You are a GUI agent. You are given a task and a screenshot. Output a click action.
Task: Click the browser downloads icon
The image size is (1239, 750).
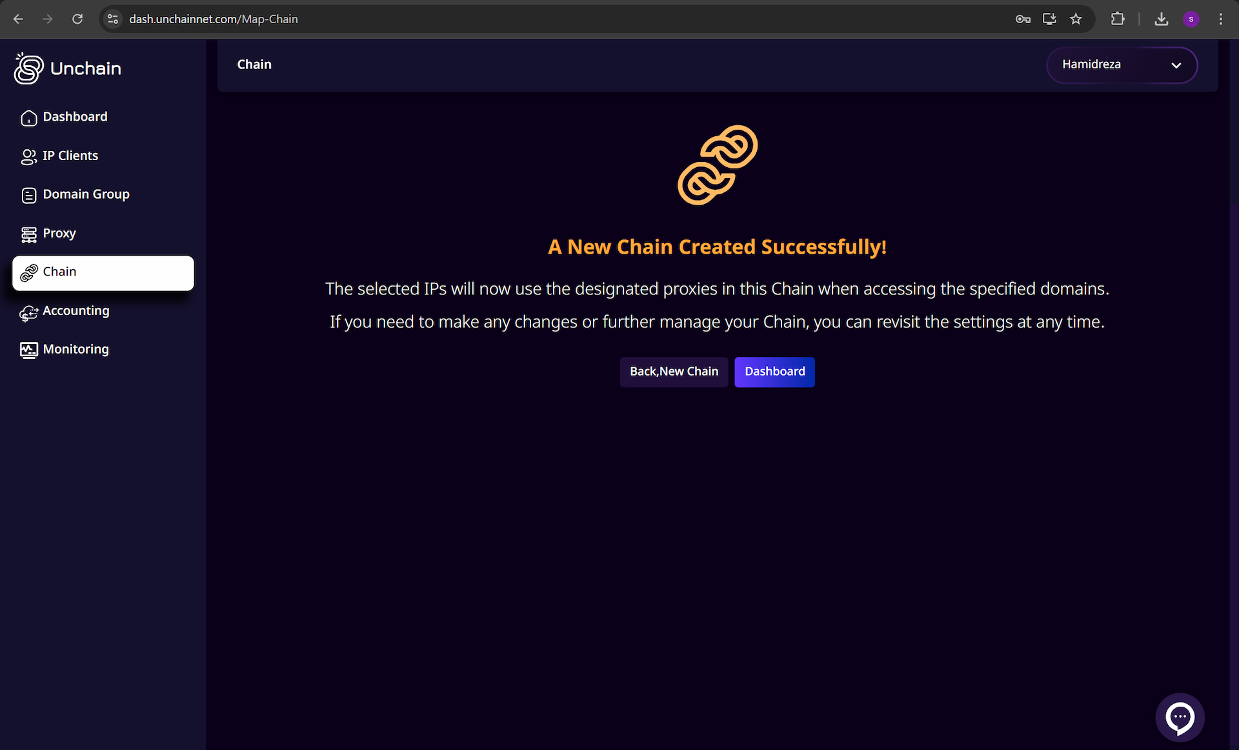tap(1161, 19)
